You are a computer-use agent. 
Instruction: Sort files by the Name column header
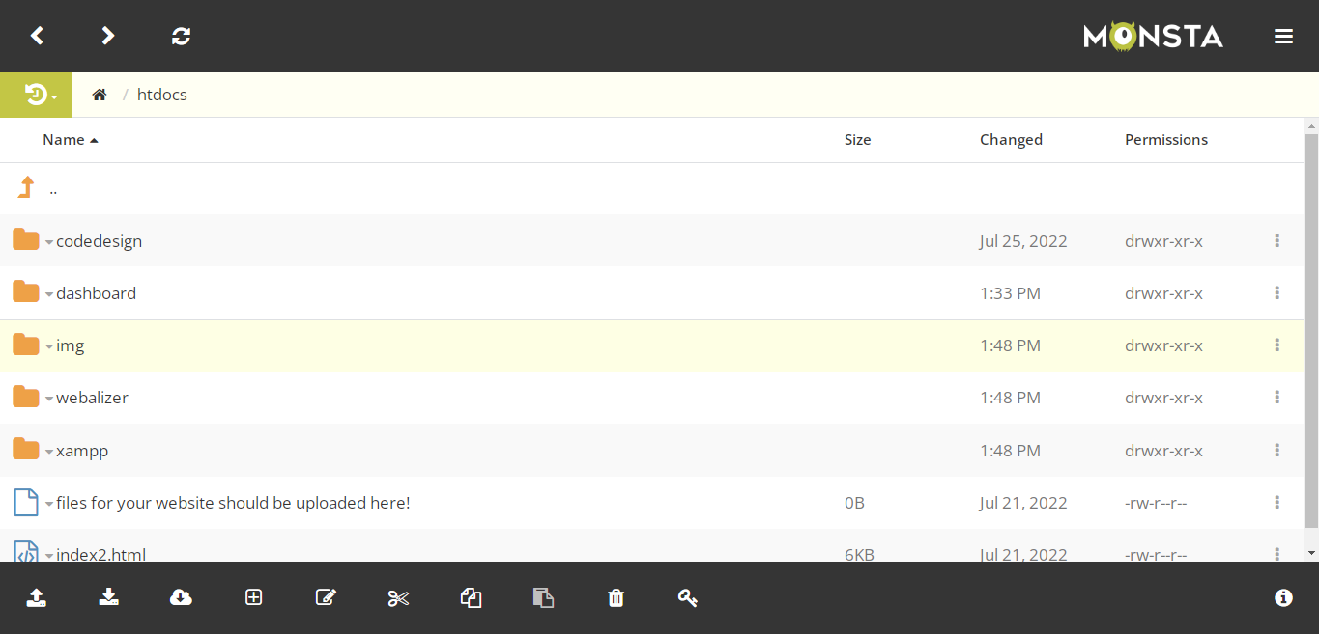pyautogui.click(x=64, y=140)
